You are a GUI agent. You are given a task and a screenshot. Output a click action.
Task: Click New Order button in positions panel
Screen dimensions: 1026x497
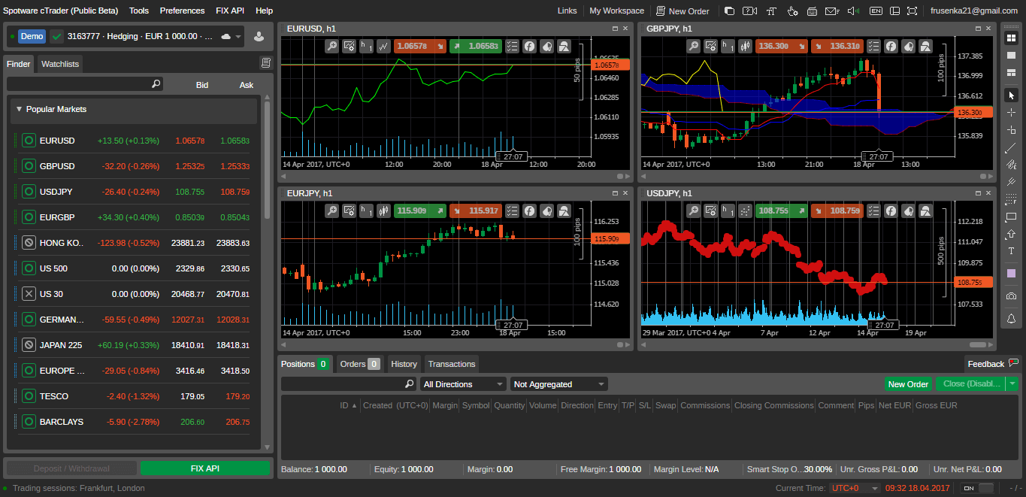908,384
